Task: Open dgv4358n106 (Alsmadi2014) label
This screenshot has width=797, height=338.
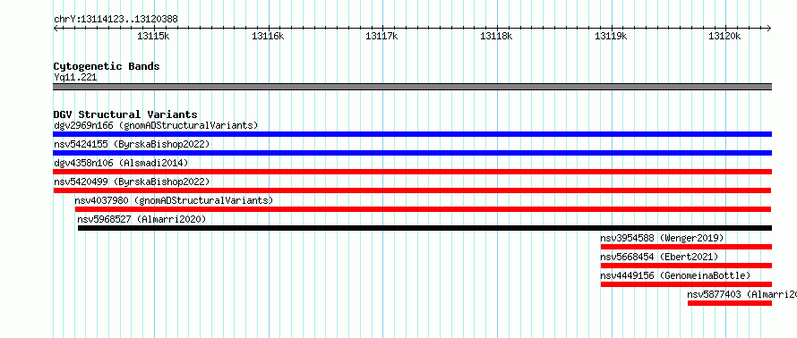Action: click(121, 163)
